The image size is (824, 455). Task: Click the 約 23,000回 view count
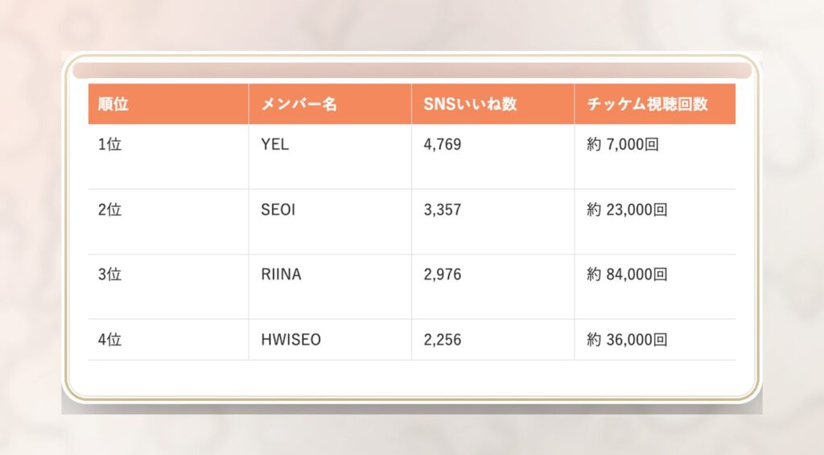(627, 210)
